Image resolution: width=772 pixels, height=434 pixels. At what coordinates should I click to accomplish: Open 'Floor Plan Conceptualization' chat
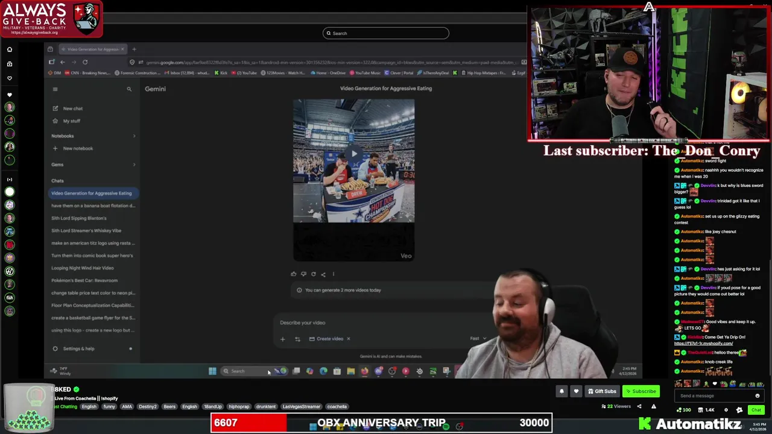93,305
